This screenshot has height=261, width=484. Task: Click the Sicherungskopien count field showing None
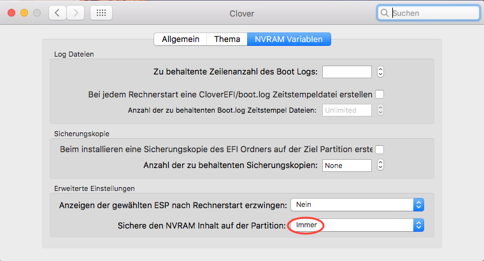(x=347, y=166)
